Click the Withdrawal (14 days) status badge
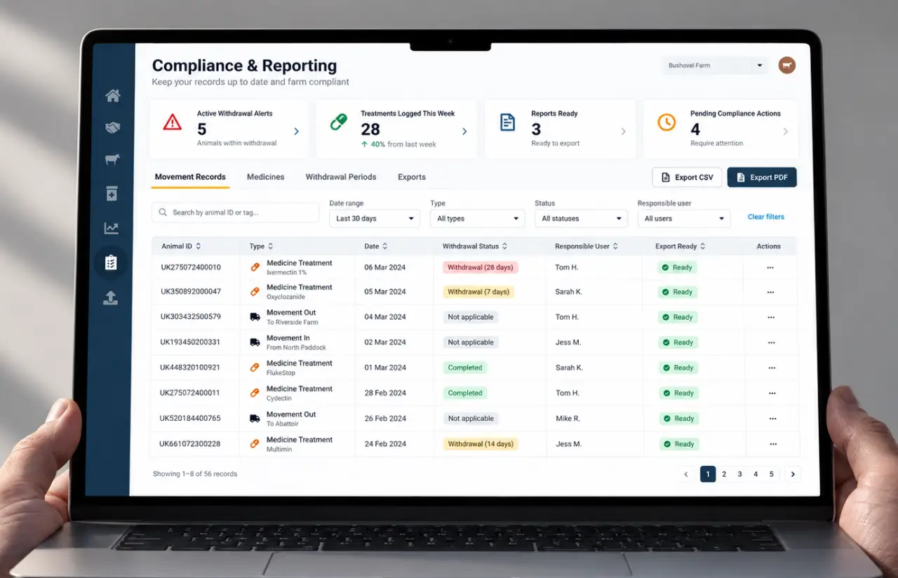The image size is (898, 578). click(481, 444)
